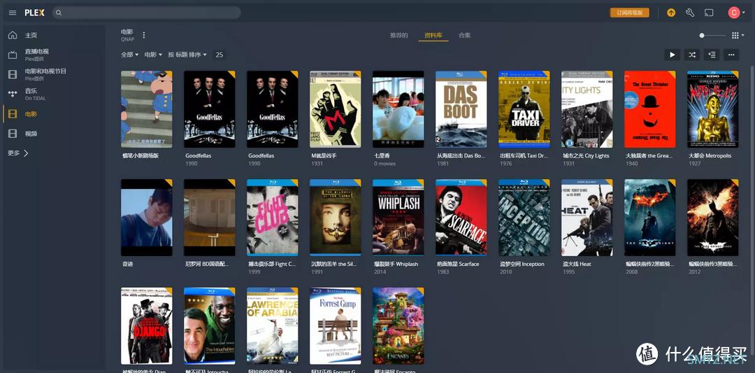The height and width of the screenshot is (373, 755).
Task: Open the user account avatar C
Action: [733, 13]
